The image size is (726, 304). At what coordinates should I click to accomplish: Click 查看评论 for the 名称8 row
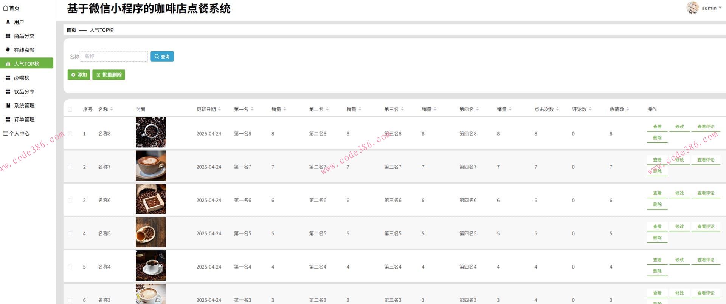point(706,127)
